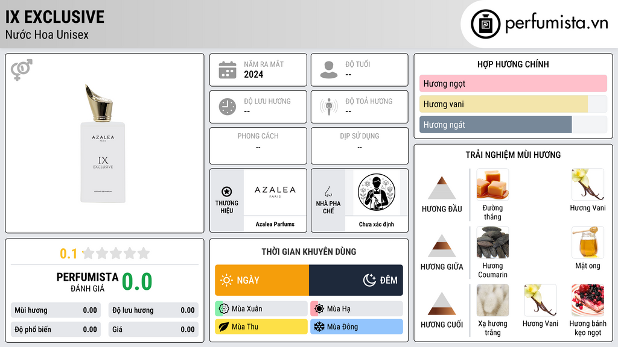This screenshot has height=347, width=618.
Task: Click the base notes pyramid icon
Action: coord(442,304)
